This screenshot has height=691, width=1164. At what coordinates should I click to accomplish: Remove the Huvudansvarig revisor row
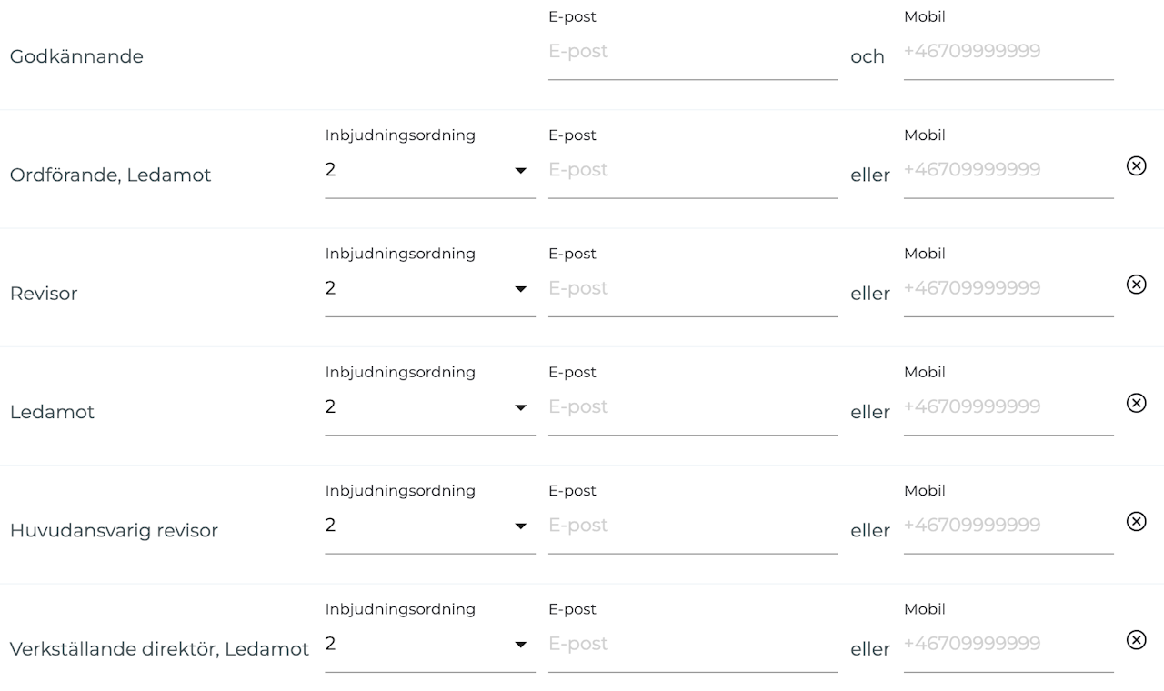point(1136,521)
